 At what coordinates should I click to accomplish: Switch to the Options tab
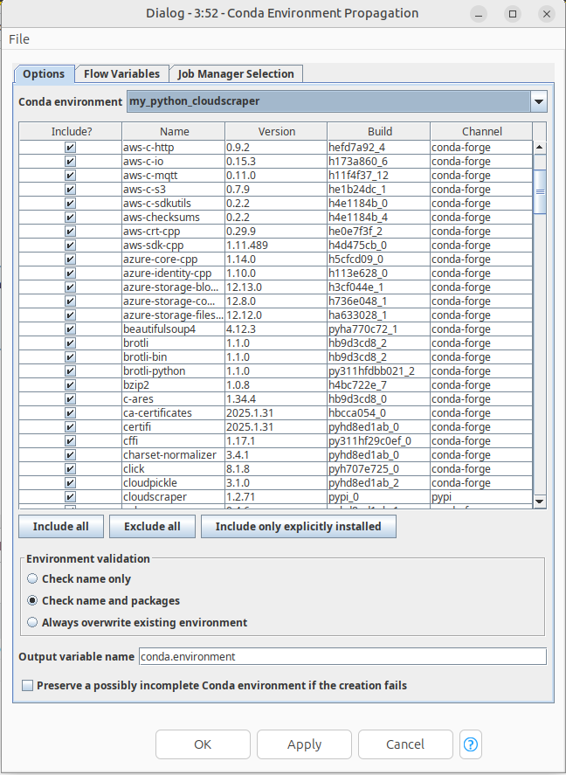44,74
